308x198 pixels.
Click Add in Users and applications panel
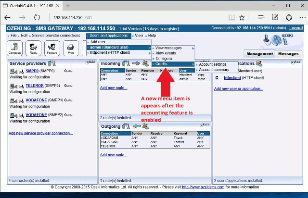(295, 62)
